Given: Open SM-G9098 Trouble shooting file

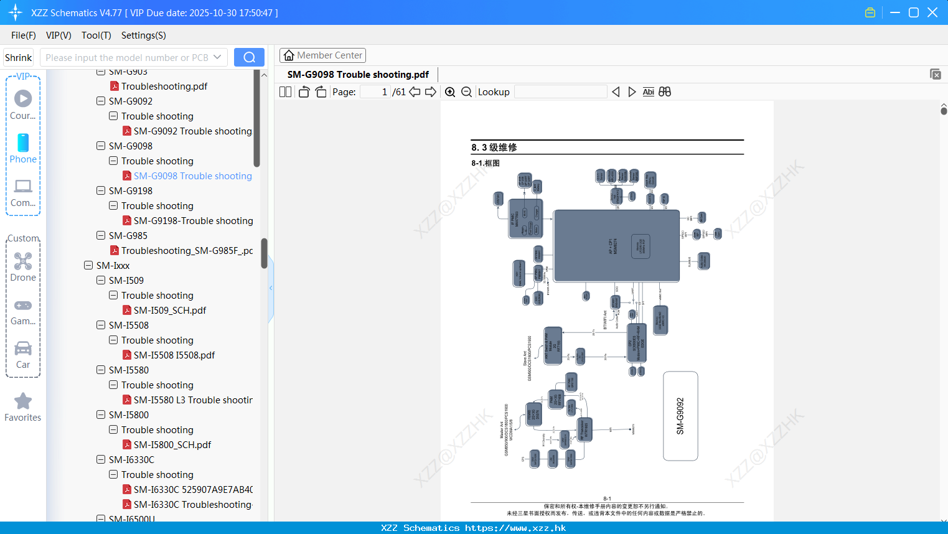Looking at the screenshot, I should pyautogui.click(x=187, y=176).
